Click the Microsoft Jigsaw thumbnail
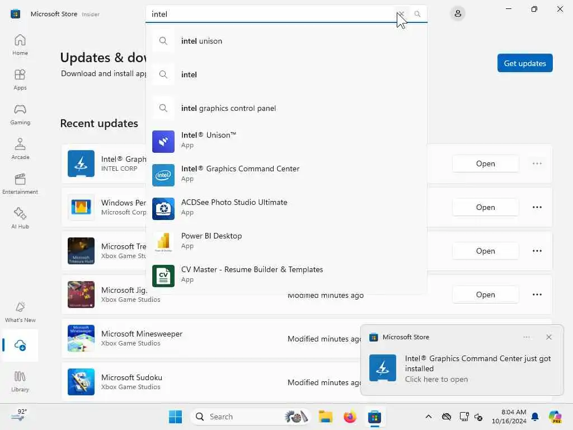This screenshot has height=430, width=573. tap(81, 295)
